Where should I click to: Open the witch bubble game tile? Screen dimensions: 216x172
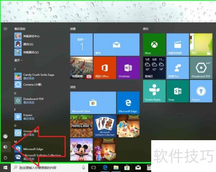105,149
